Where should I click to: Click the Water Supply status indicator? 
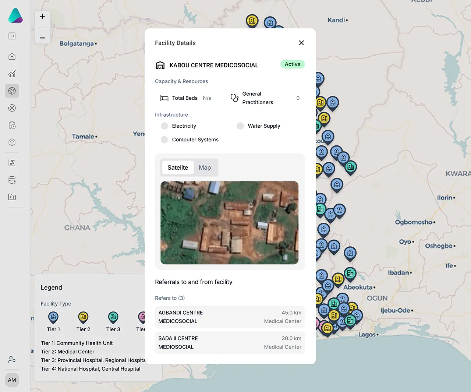coord(240,126)
